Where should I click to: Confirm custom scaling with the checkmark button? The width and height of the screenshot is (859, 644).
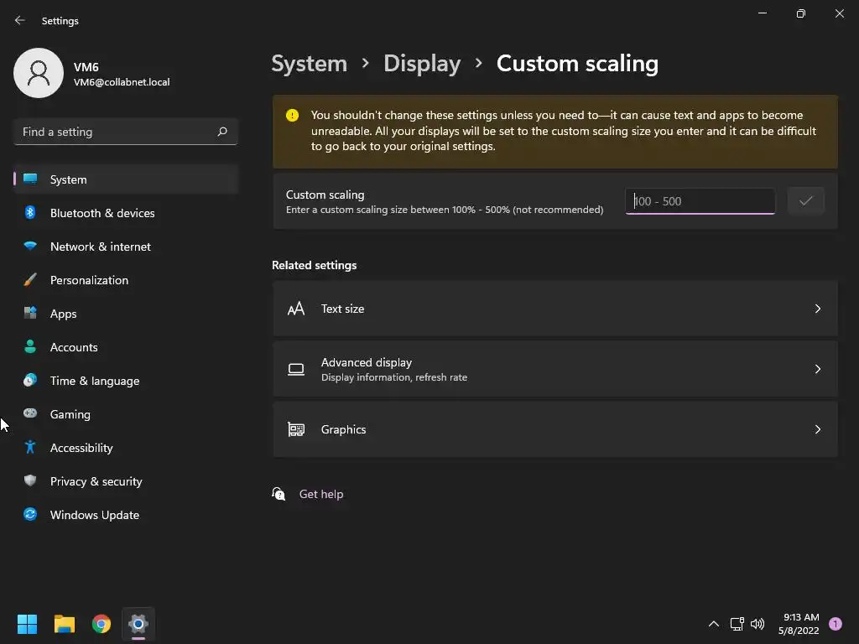(805, 201)
